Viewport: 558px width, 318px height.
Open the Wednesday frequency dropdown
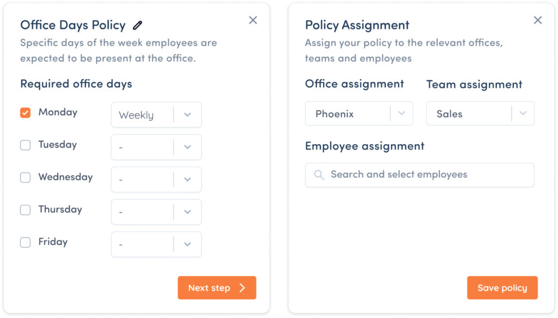(x=156, y=180)
